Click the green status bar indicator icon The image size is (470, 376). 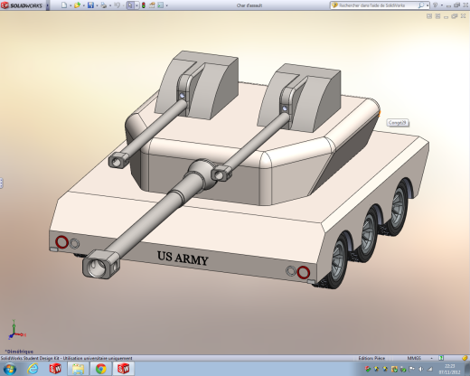441,358
